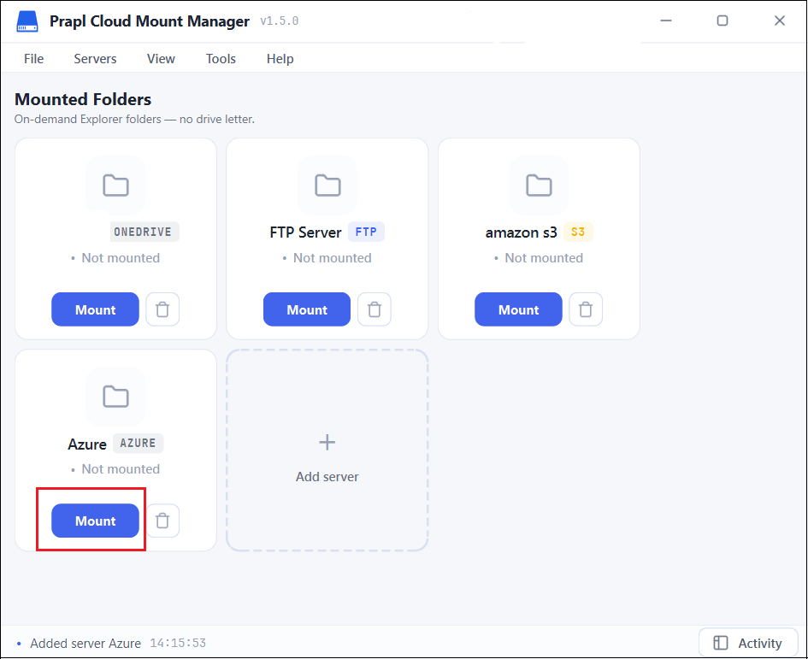Click the FTP Server name
The image size is (808, 659).
(x=305, y=232)
